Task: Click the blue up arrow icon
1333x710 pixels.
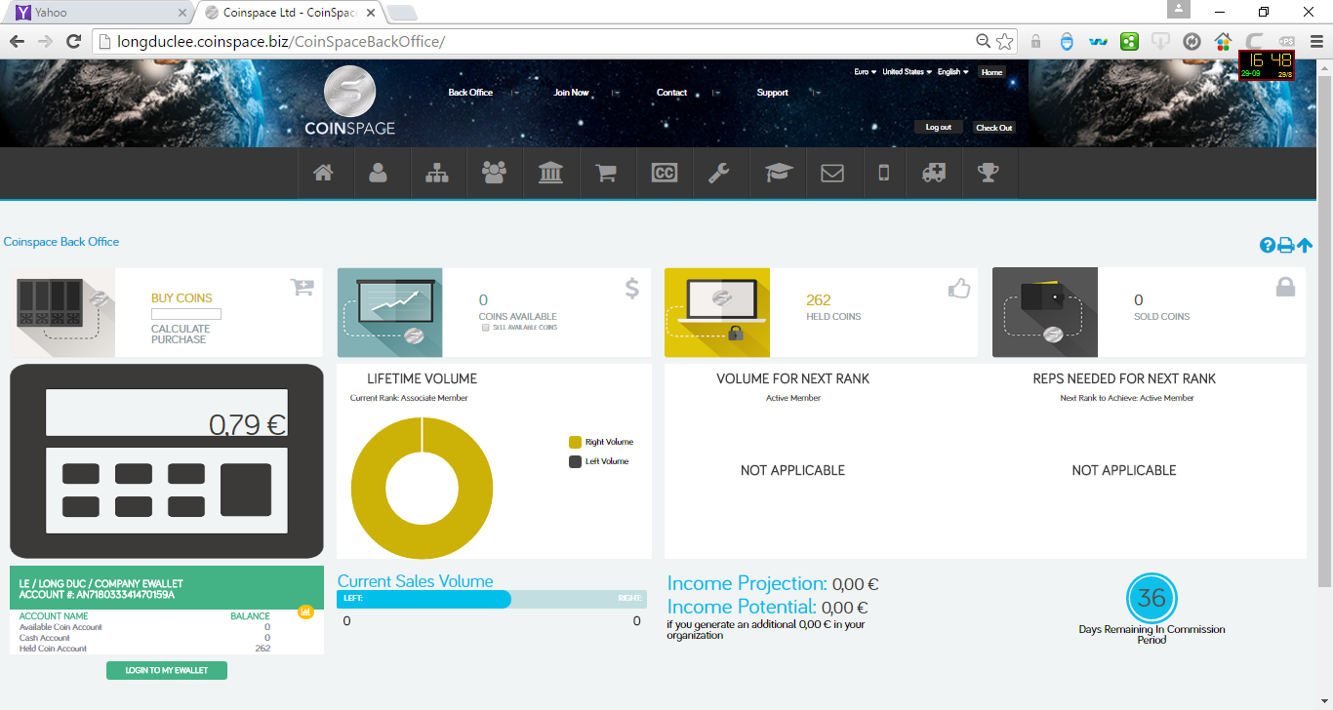Action: pos(1305,246)
